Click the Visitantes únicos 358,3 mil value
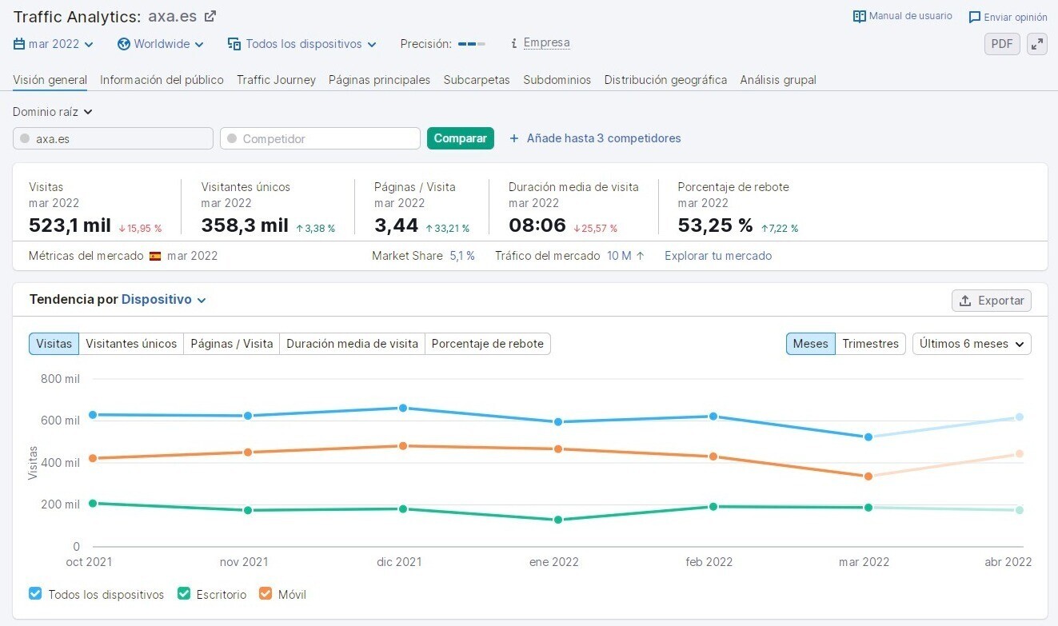 [x=245, y=225]
